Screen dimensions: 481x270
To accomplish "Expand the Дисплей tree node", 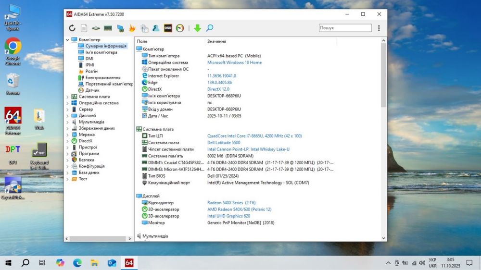I will (67, 115).
